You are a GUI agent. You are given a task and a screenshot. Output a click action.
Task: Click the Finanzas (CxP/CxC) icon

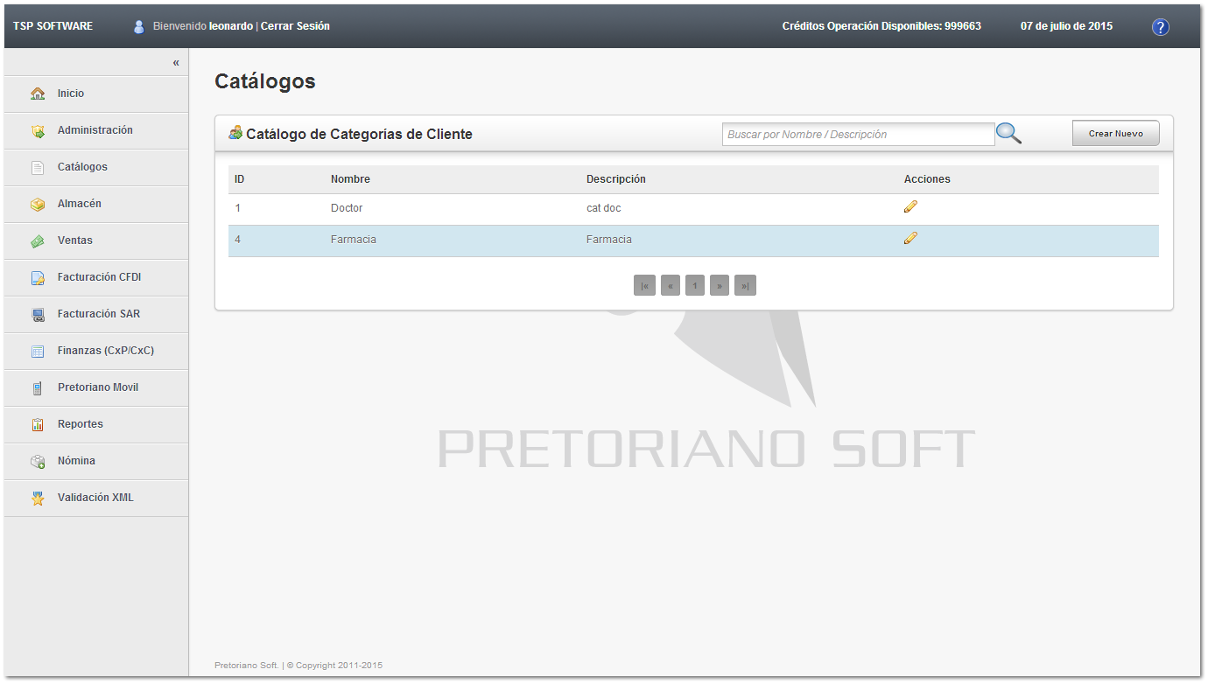[38, 352]
